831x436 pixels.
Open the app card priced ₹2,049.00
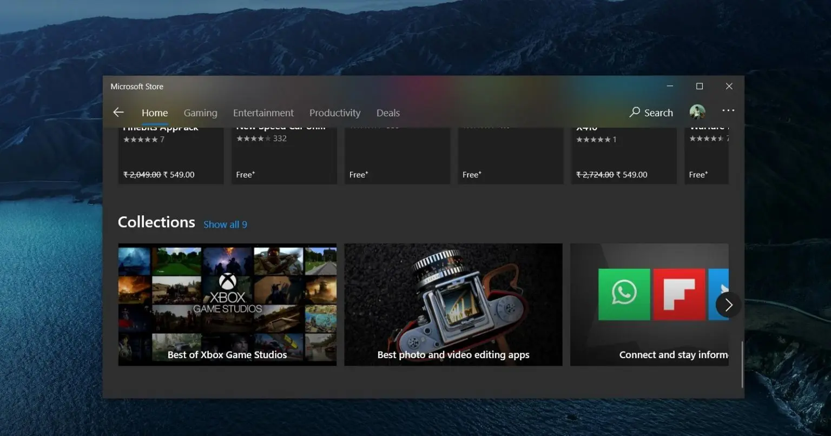(171, 155)
